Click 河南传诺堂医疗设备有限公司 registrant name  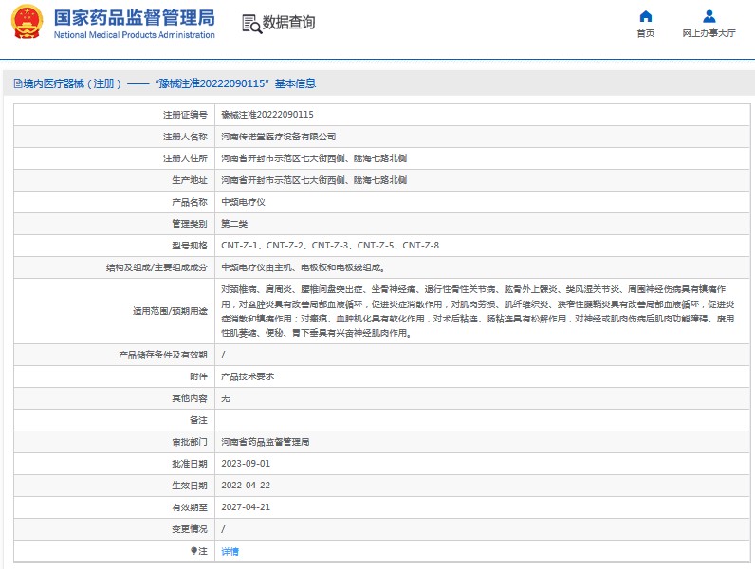tap(278, 137)
